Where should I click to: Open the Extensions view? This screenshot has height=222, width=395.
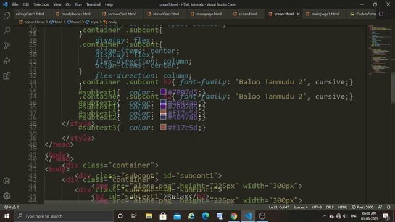tap(7, 75)
